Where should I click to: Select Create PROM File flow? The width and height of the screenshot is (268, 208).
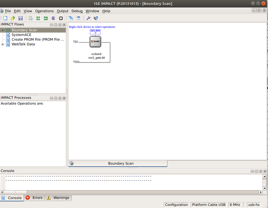(x=38, y=39)
